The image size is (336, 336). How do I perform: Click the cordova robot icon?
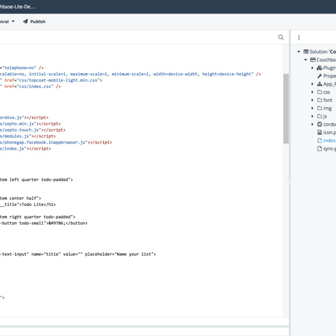coord(320,124)
